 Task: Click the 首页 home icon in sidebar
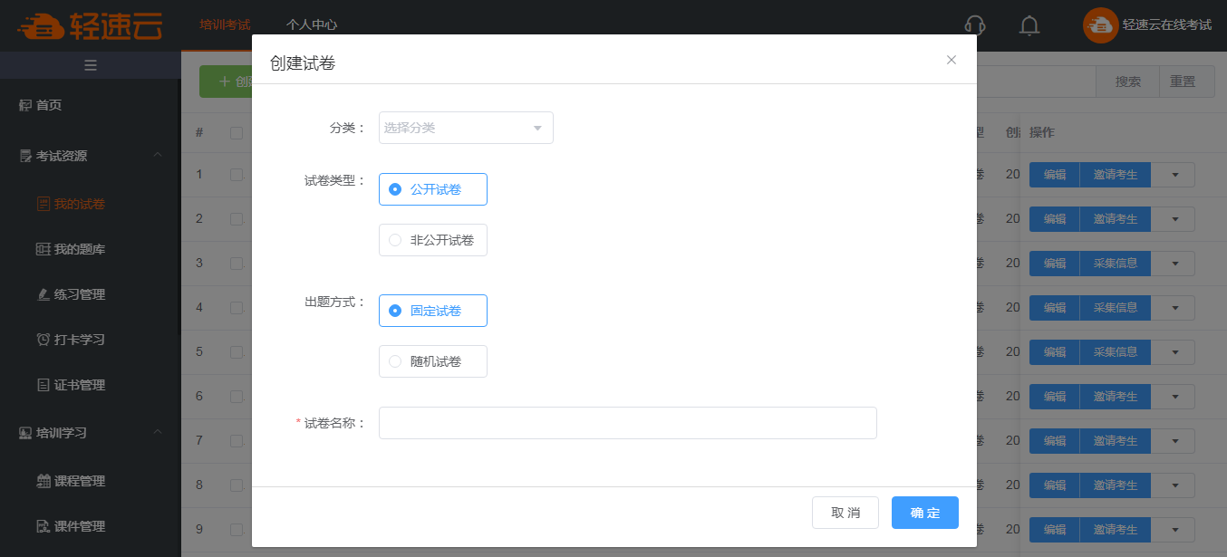click(25, 106)
